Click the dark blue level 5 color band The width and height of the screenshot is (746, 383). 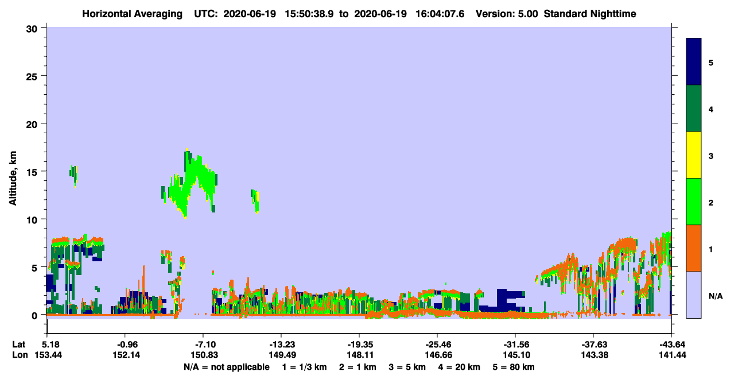click(694, 61)
